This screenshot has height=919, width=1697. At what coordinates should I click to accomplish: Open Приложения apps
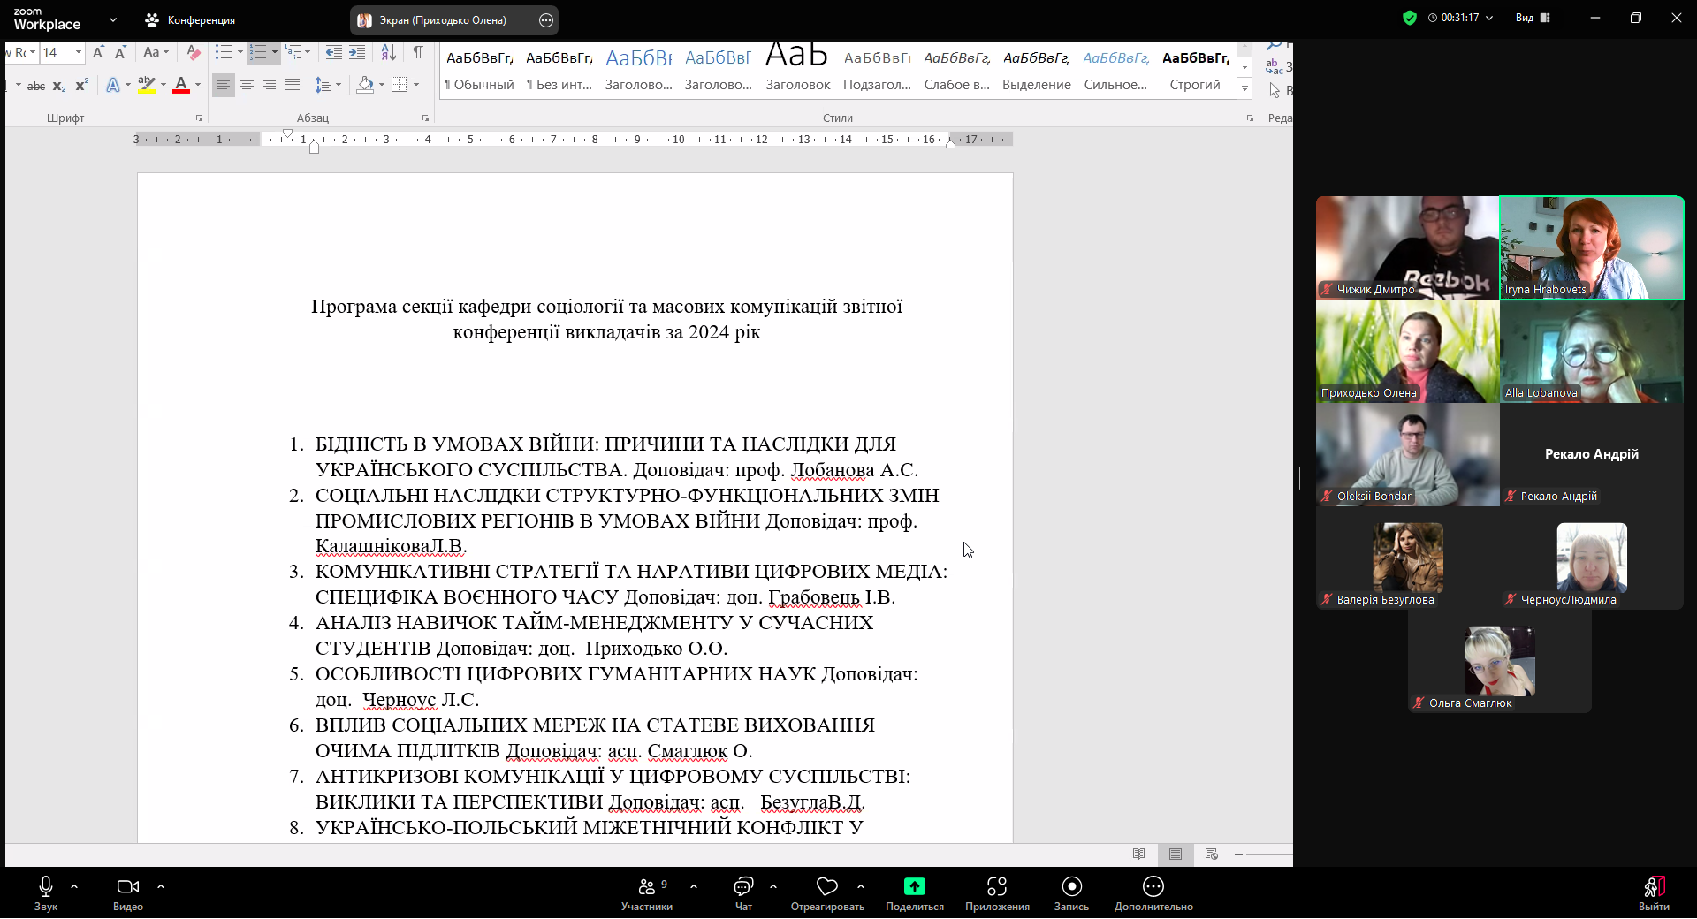coord(997,893)
